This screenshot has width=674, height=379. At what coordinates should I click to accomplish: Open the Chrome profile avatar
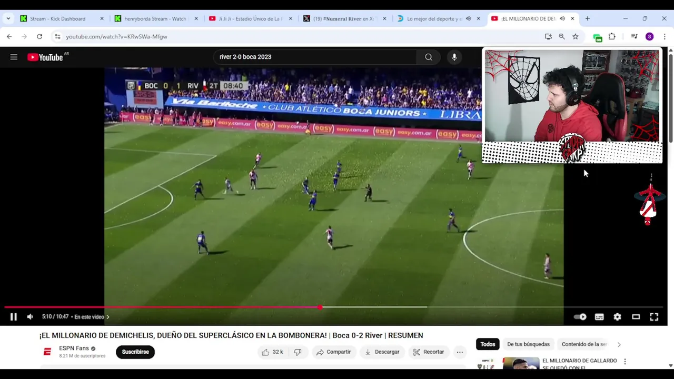[x=650, y=36]
